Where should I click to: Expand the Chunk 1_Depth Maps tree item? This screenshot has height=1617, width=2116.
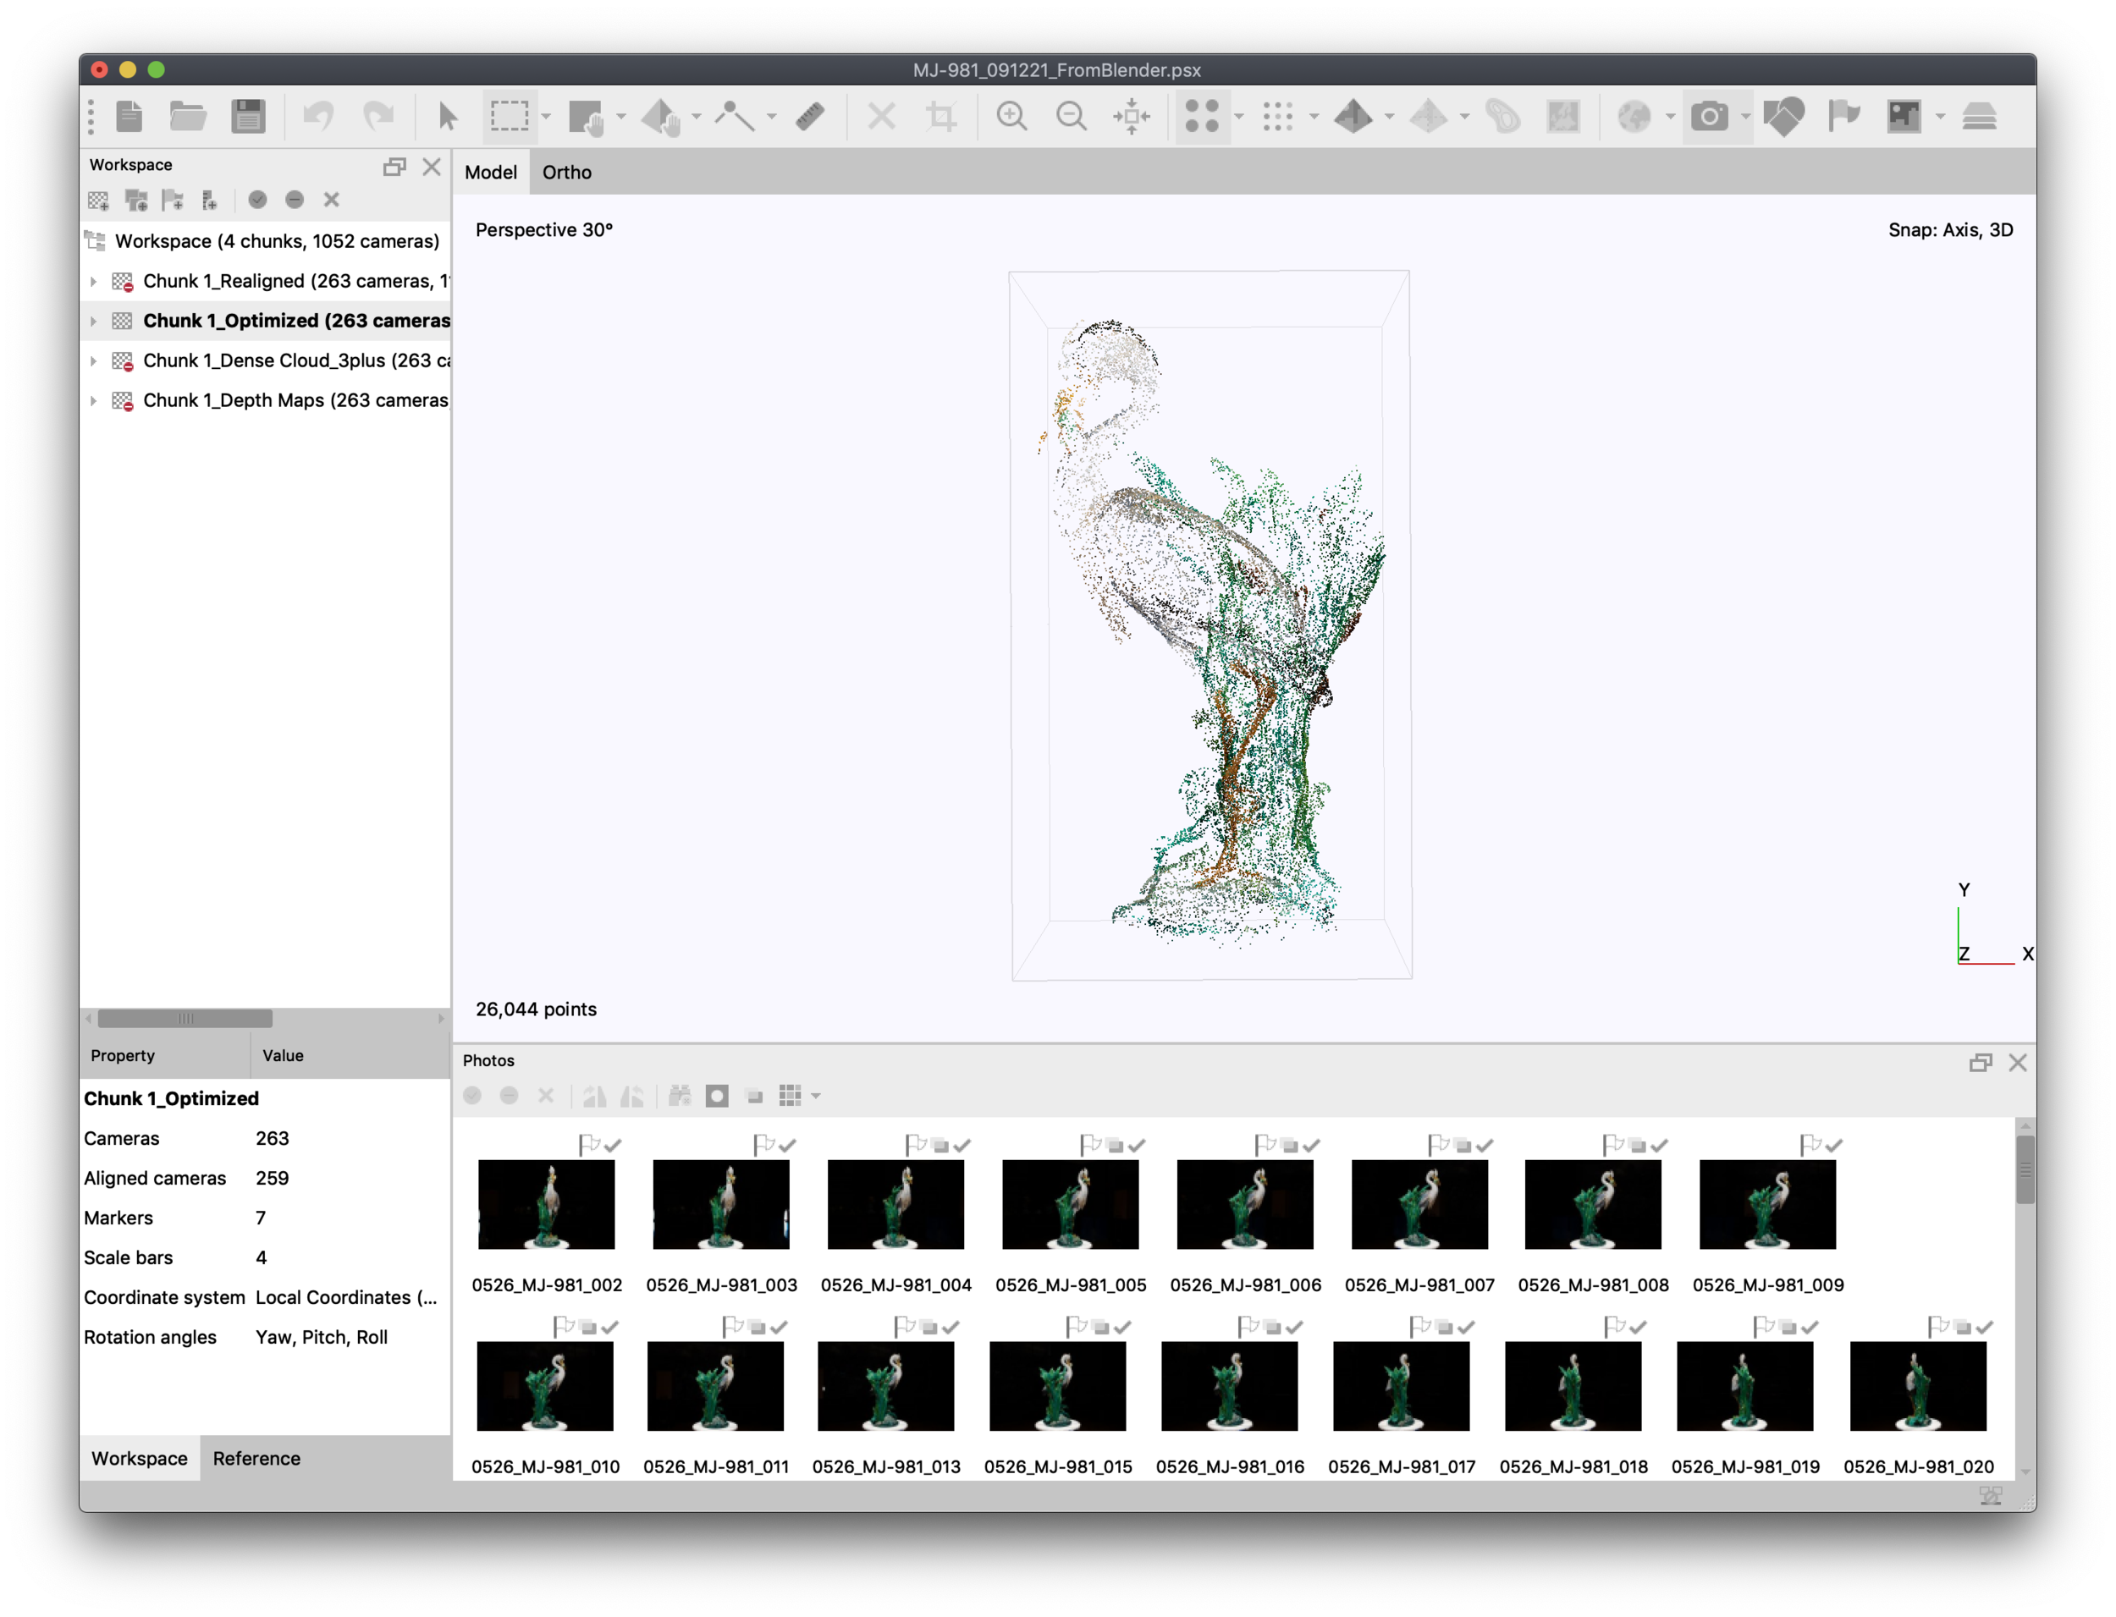(93, 400)
